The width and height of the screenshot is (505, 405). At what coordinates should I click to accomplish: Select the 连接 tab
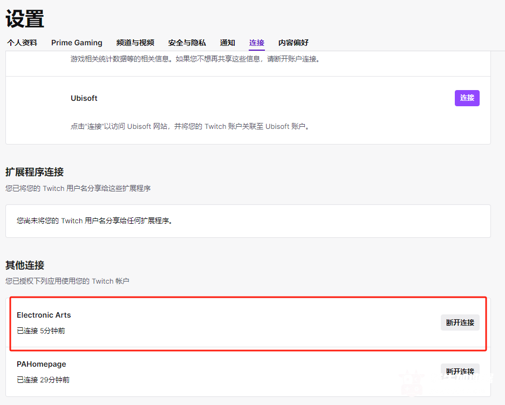[257, 43]
